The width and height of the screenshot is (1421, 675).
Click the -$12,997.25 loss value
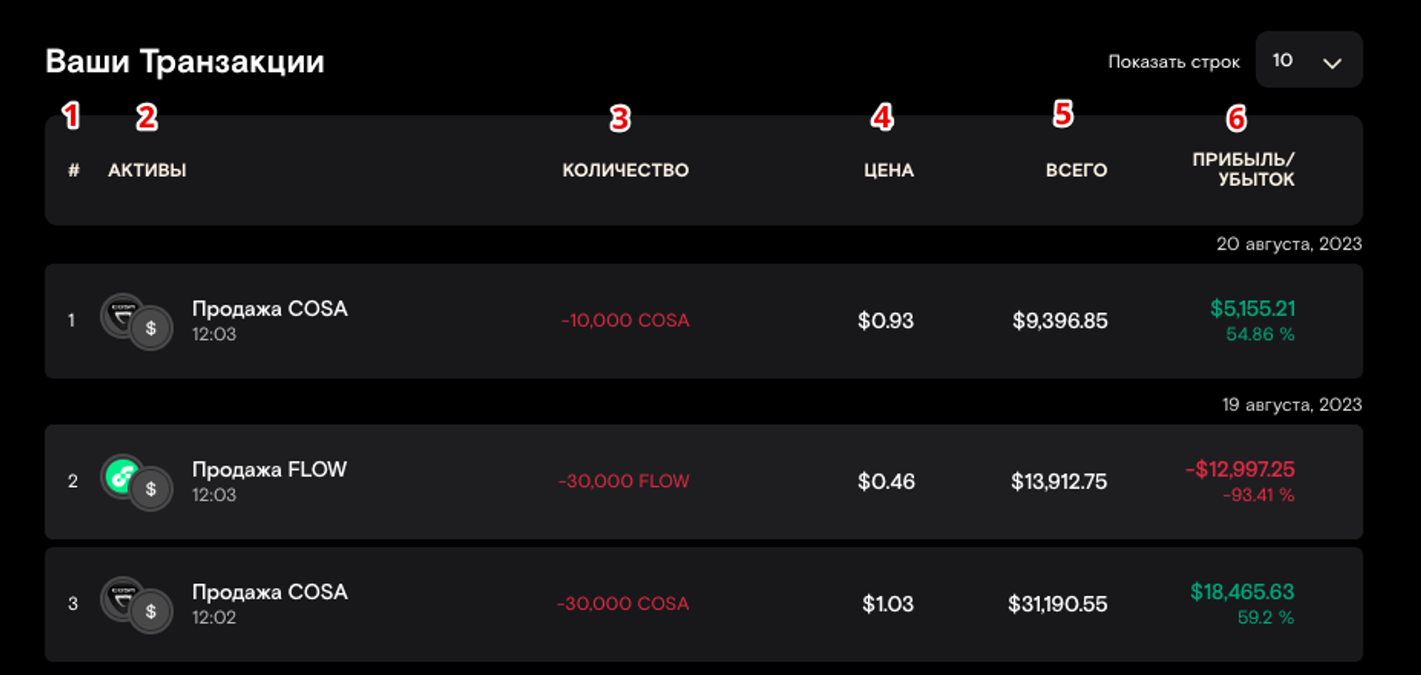[1240, 469]
